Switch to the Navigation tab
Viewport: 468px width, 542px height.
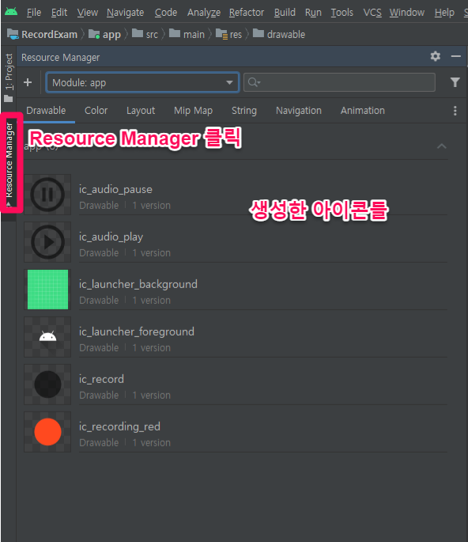(298, 111)
